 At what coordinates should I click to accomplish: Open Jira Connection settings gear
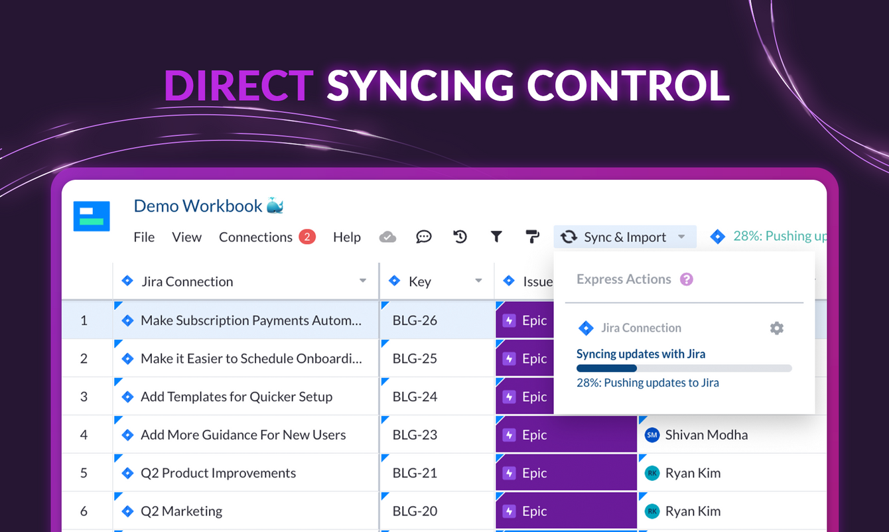tap(777, 328)
